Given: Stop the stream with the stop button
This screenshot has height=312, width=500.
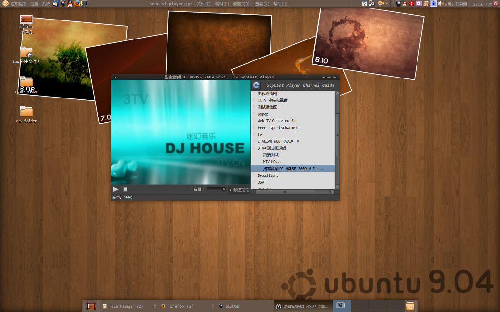Looking at the screenshot, I should (x=125, y=189).
